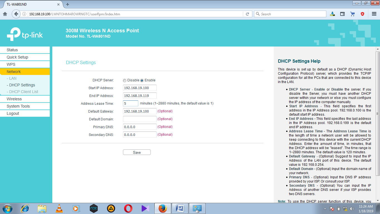The width and height of the screenshot is (380, 214).
Task: Open the DHCP Settings submenu link
Action: (x=21, y=85)
